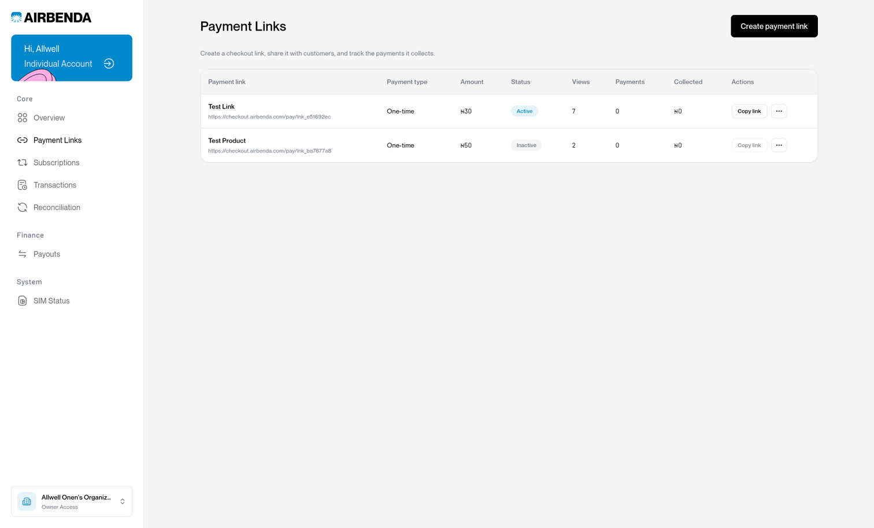Click the views count 7
The height and width of the screenshot is (528, 874).
(x=573, y=111)
